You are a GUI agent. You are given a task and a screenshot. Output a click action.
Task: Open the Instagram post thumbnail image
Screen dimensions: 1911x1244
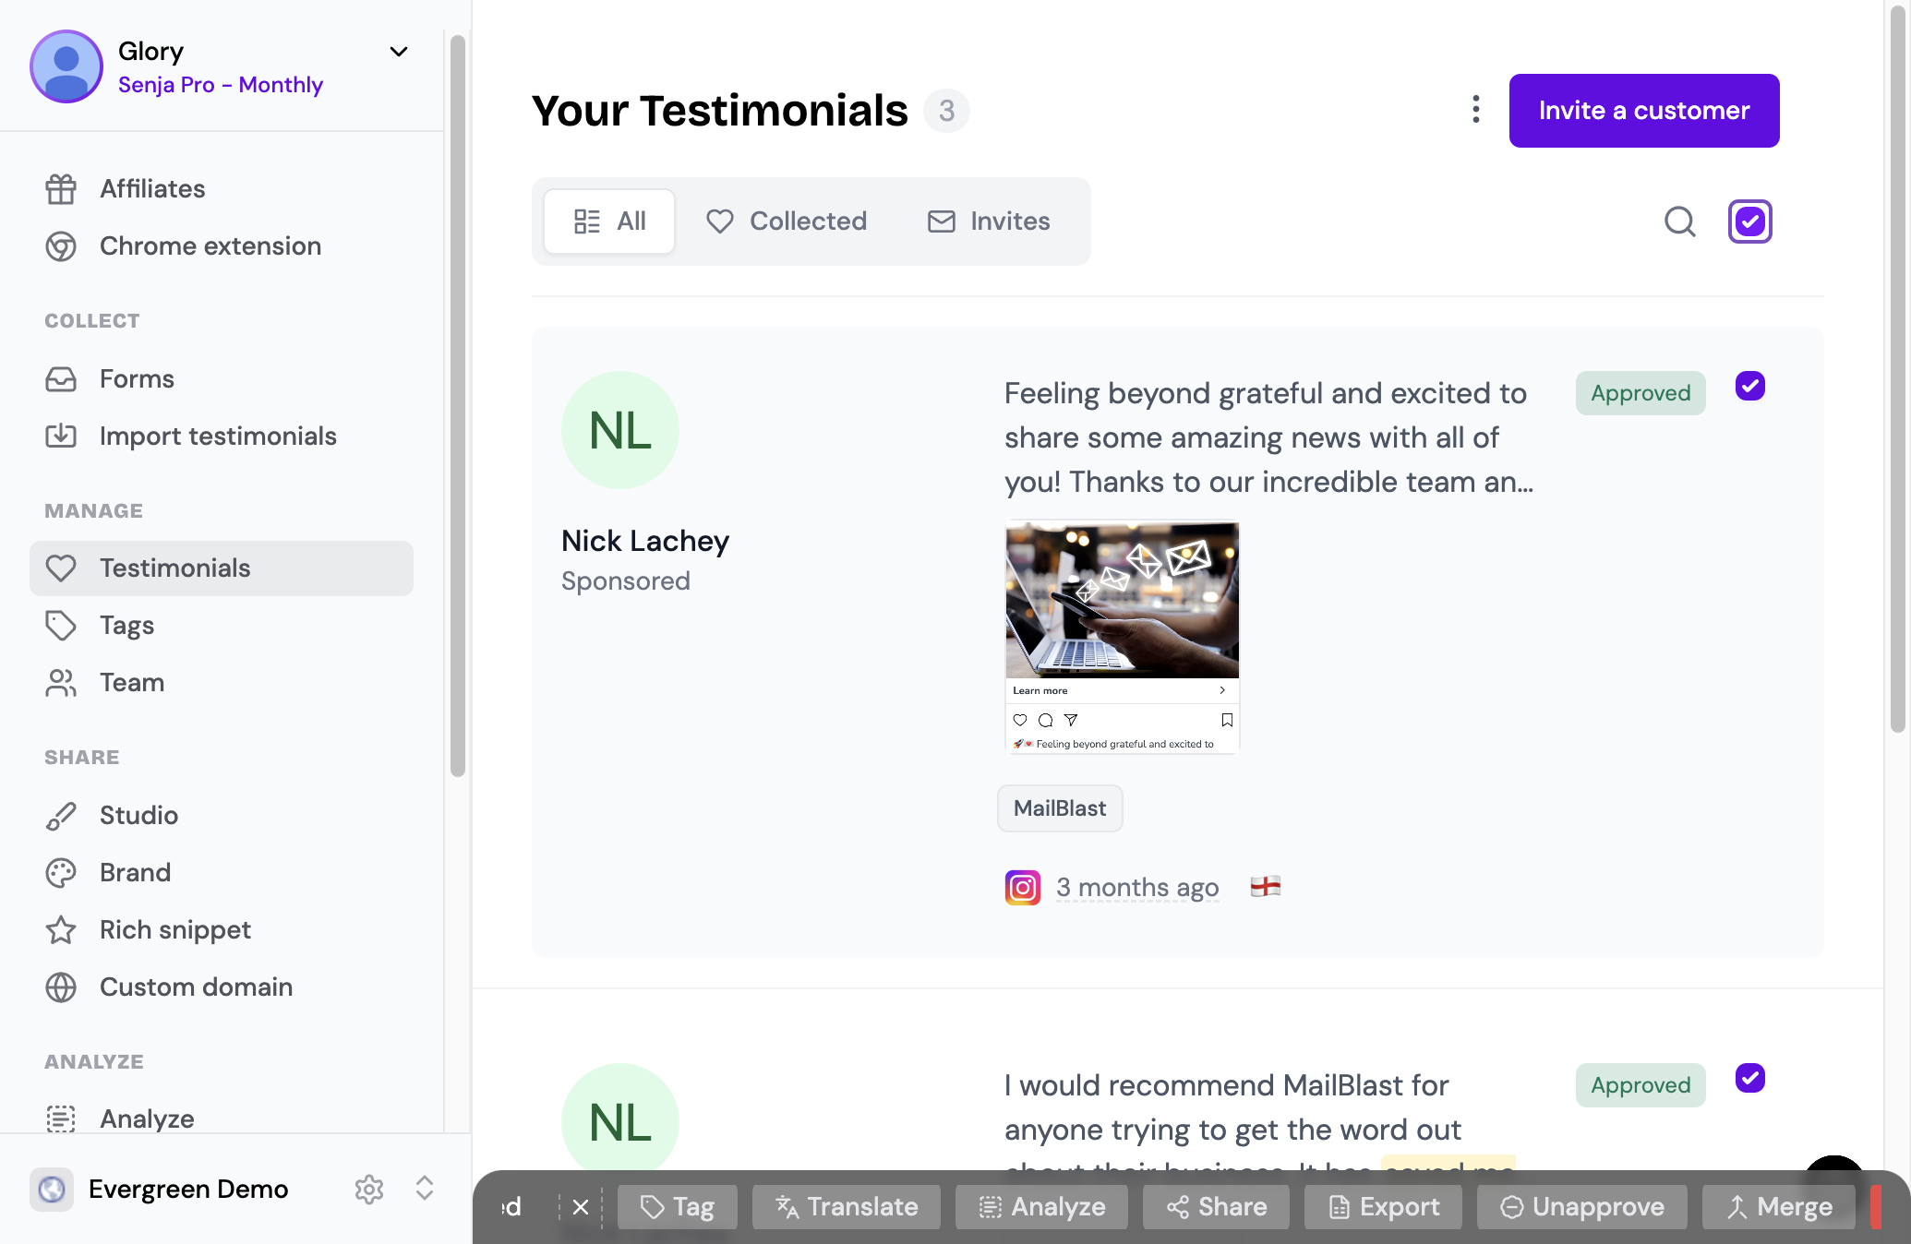pyautogui.click(x=1122, y=638)
